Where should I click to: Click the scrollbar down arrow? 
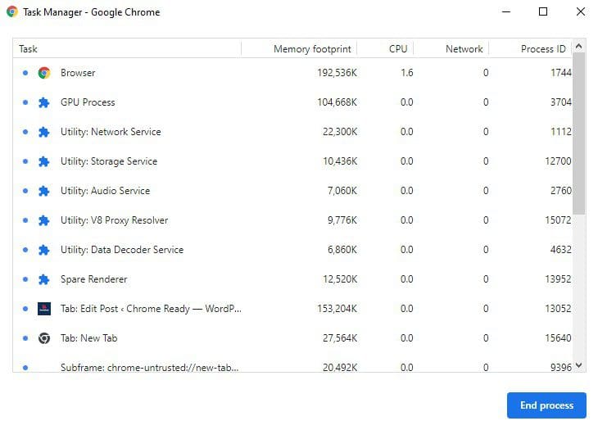(578, 365)
